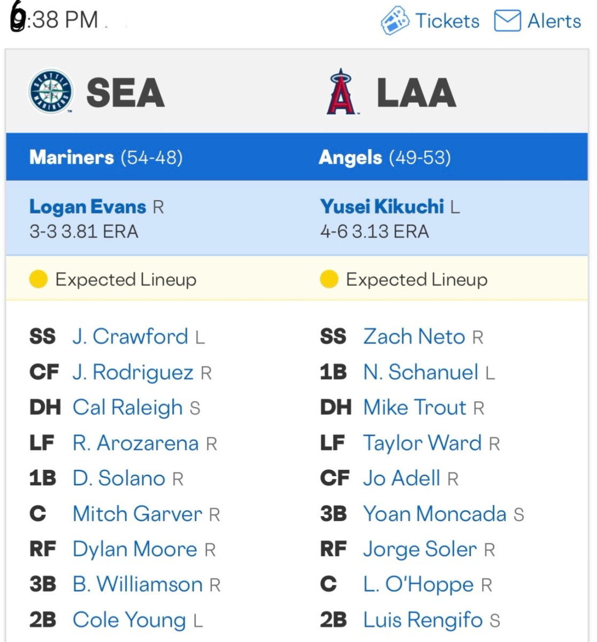Click the yellow Expected Lineup dot under Mariners

[x=39, y=279]
